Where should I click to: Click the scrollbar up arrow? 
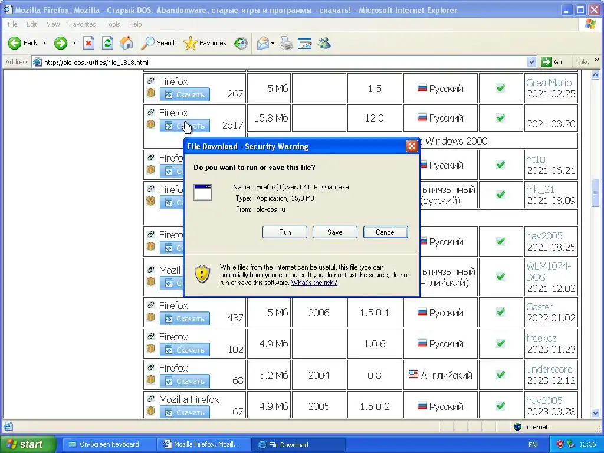point(596,75)
